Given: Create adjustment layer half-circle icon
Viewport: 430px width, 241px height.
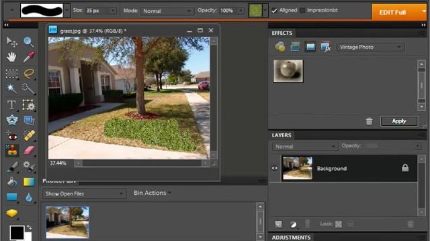Looking at the screenshot, I should coord(293,225).
